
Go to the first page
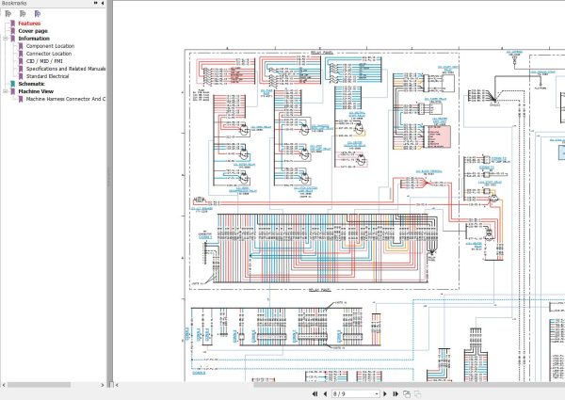pos(315,393)
